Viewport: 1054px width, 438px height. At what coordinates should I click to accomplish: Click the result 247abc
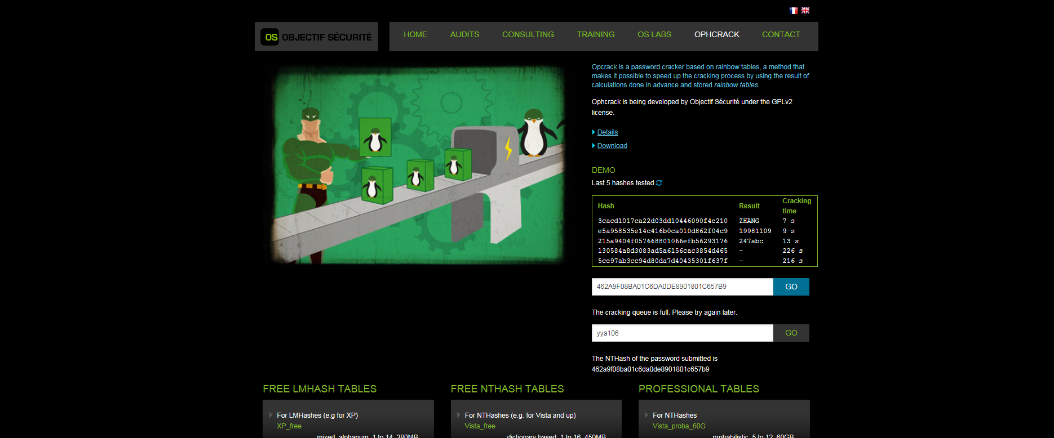(x=751, y=241)
